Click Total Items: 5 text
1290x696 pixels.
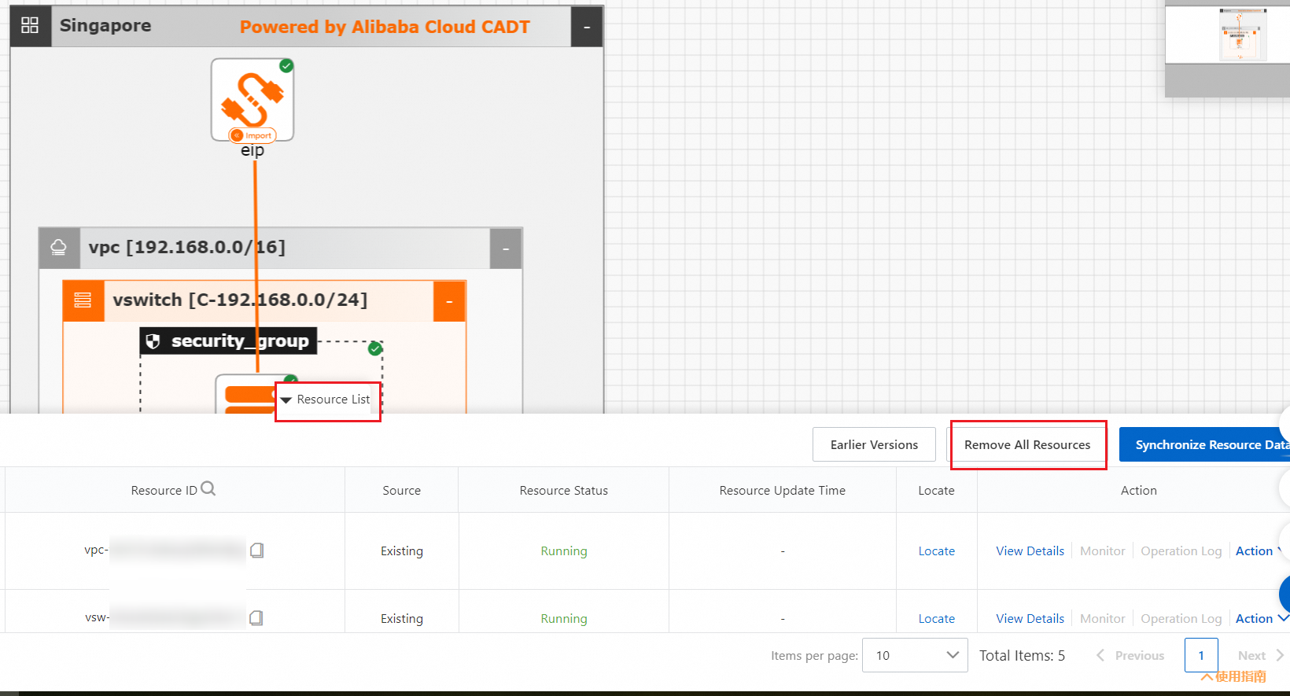(1022, 655)
